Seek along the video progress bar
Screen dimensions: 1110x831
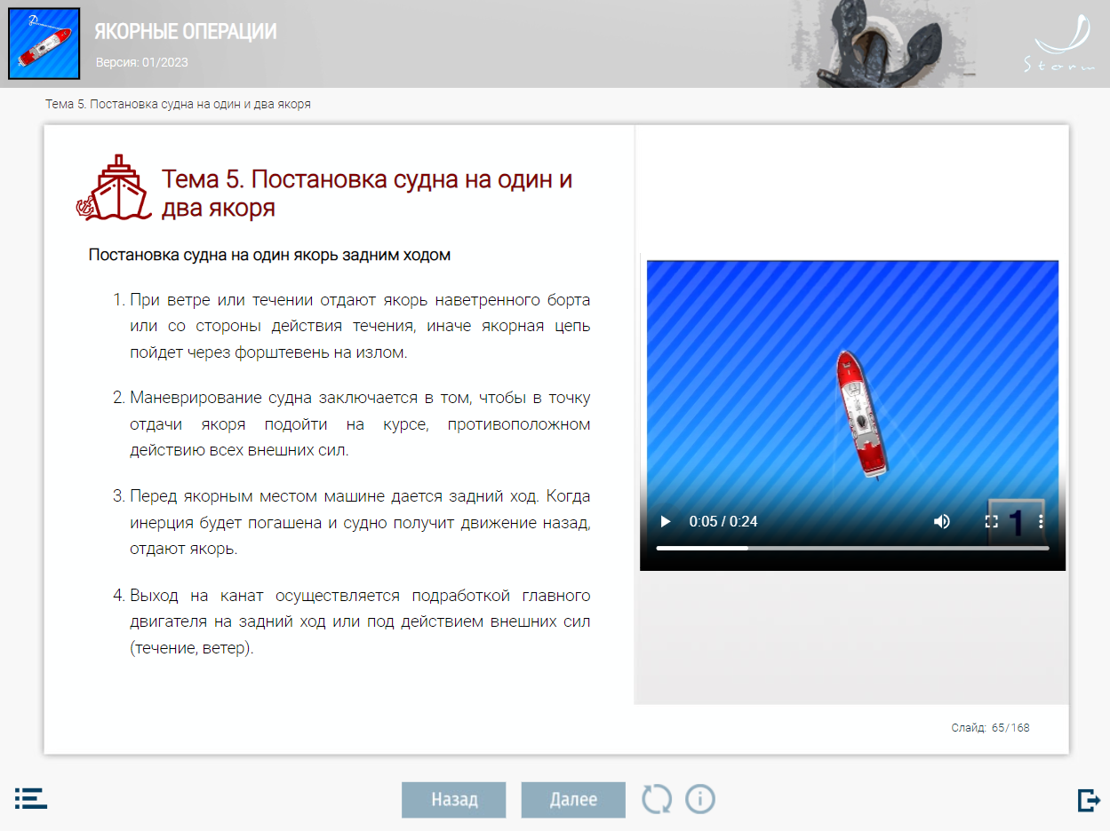point(852,548)
